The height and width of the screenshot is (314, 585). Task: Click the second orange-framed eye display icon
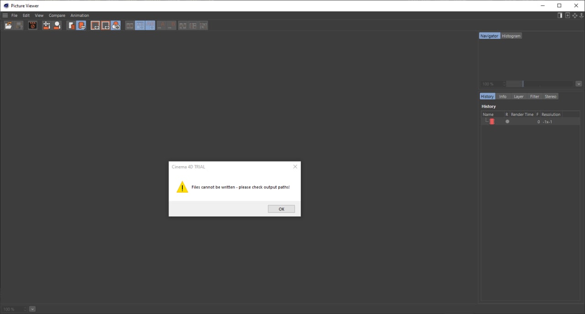tap(105, 26)
